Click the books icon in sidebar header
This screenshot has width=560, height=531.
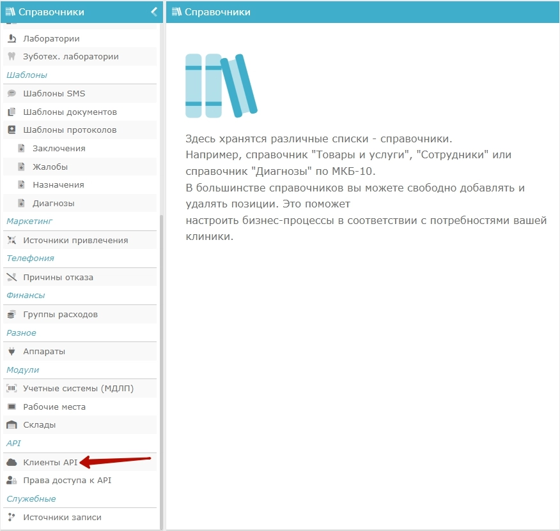[x=10, y=11]
